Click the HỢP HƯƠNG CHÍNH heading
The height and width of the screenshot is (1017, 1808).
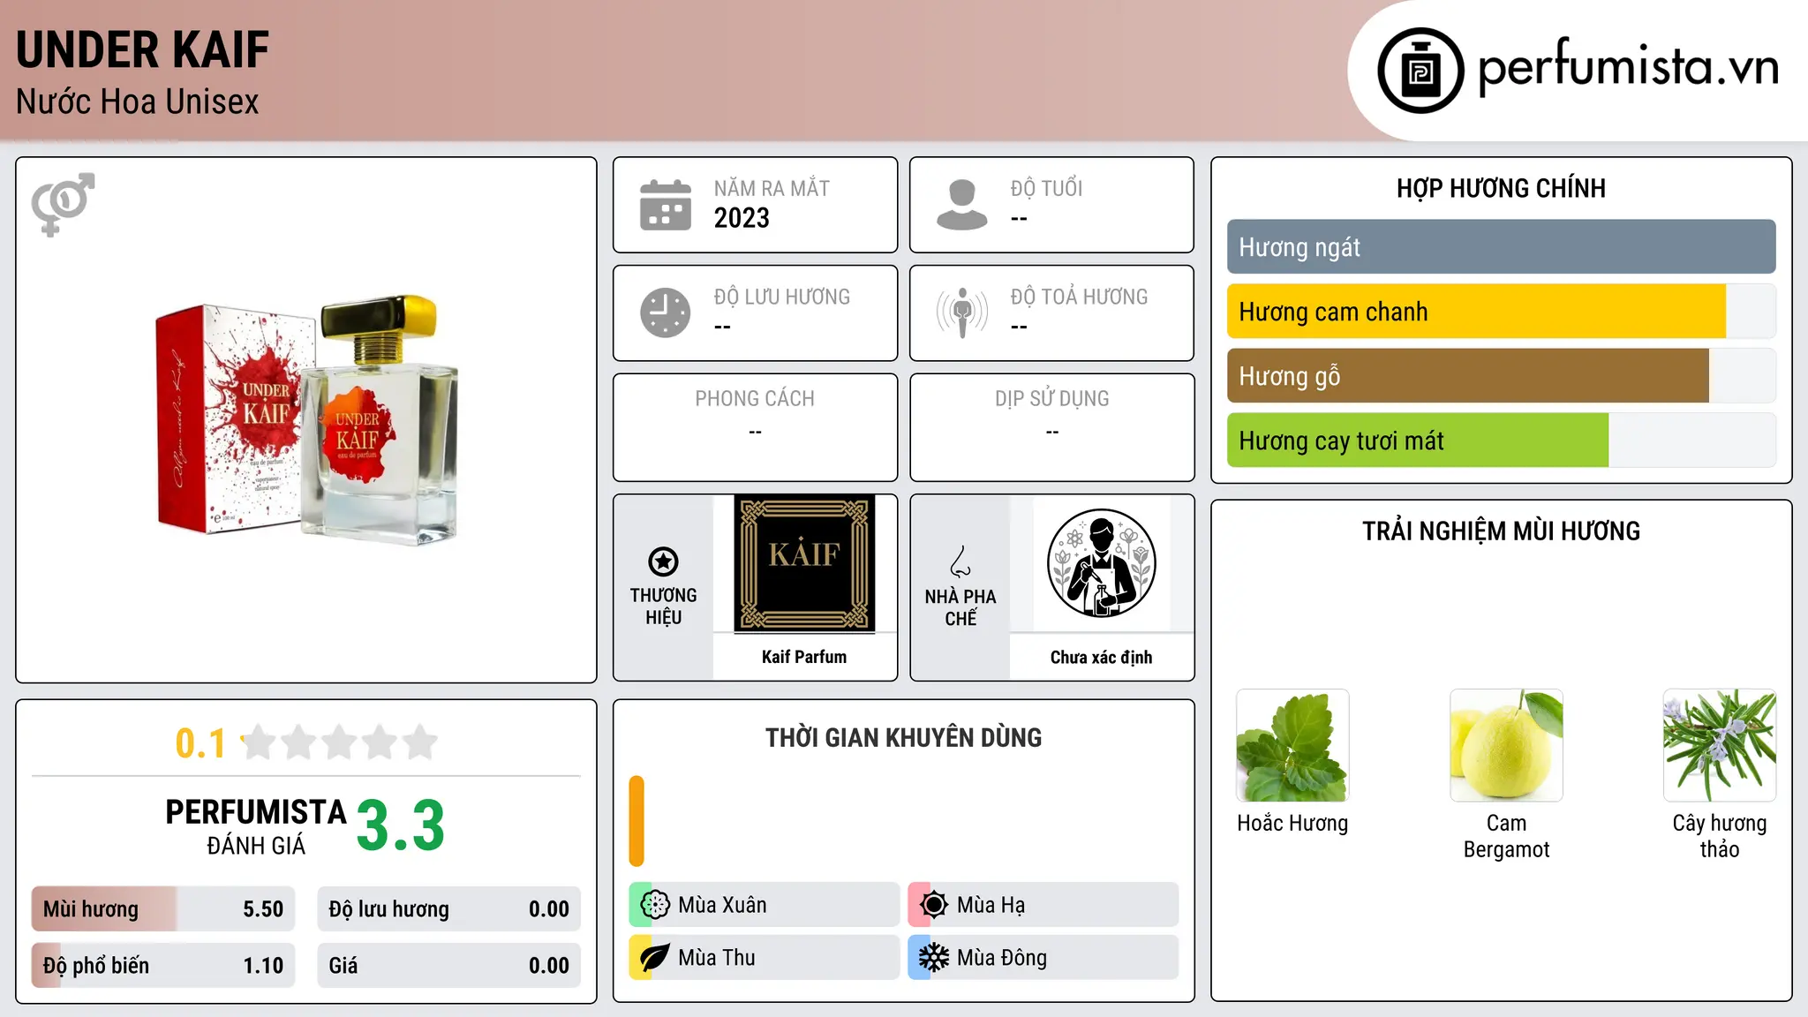tap(1501, 188)
